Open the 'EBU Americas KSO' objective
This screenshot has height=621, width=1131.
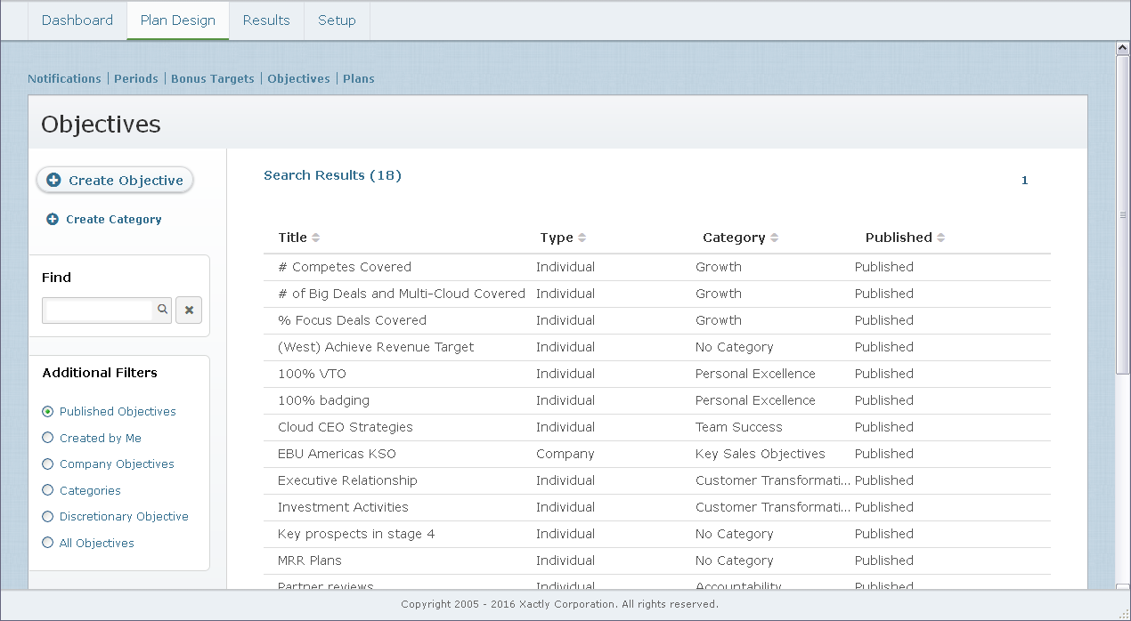[x=337, y=454]
